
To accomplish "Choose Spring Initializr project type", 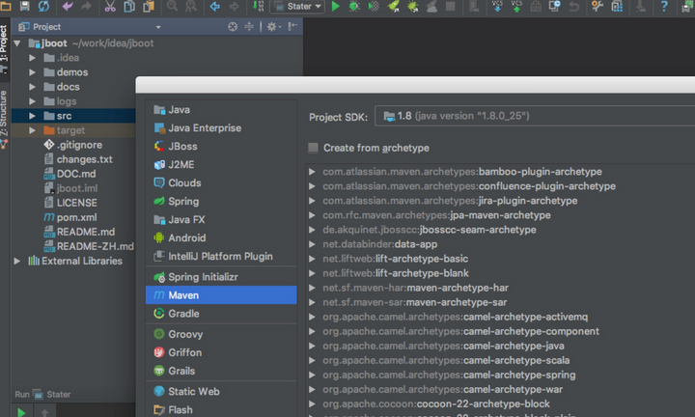I will [x=221, y=277].
